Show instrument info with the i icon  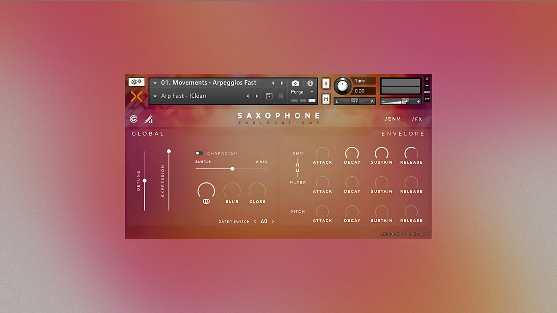310,83
